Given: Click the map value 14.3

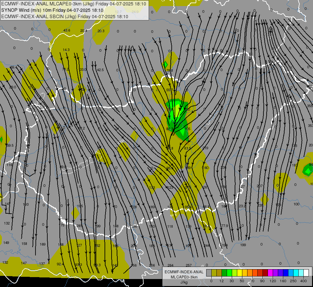Looking at the screenshot, I should click(x=66, y=50).
